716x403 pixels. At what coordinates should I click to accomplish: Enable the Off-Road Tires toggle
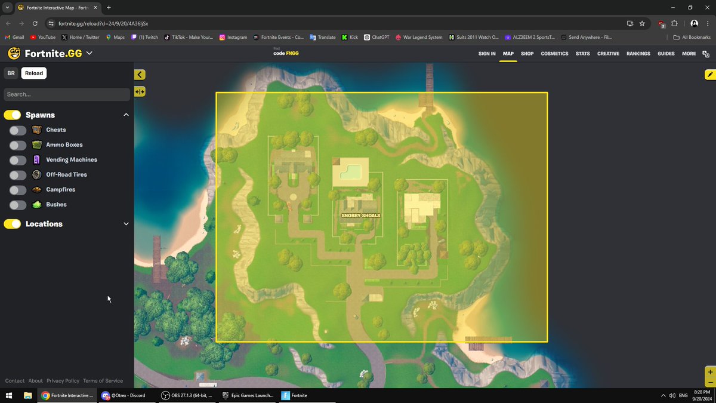pyautogui.click(x=18, y=174)
